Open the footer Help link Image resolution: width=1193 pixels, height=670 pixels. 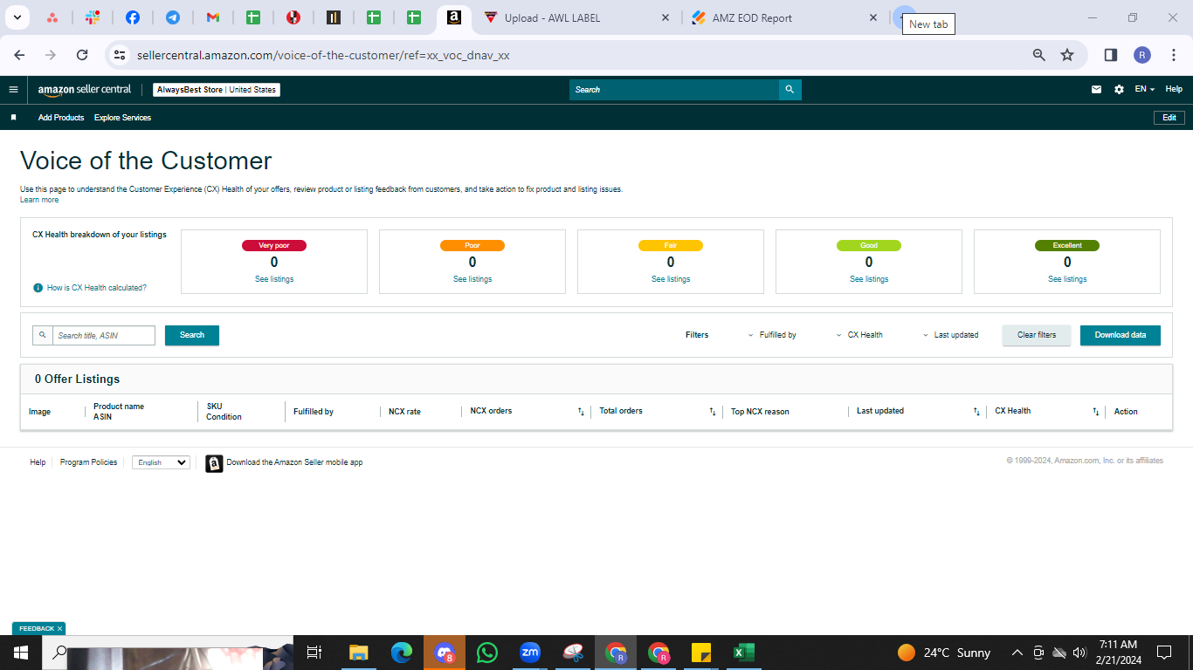(x=38, y=462)
